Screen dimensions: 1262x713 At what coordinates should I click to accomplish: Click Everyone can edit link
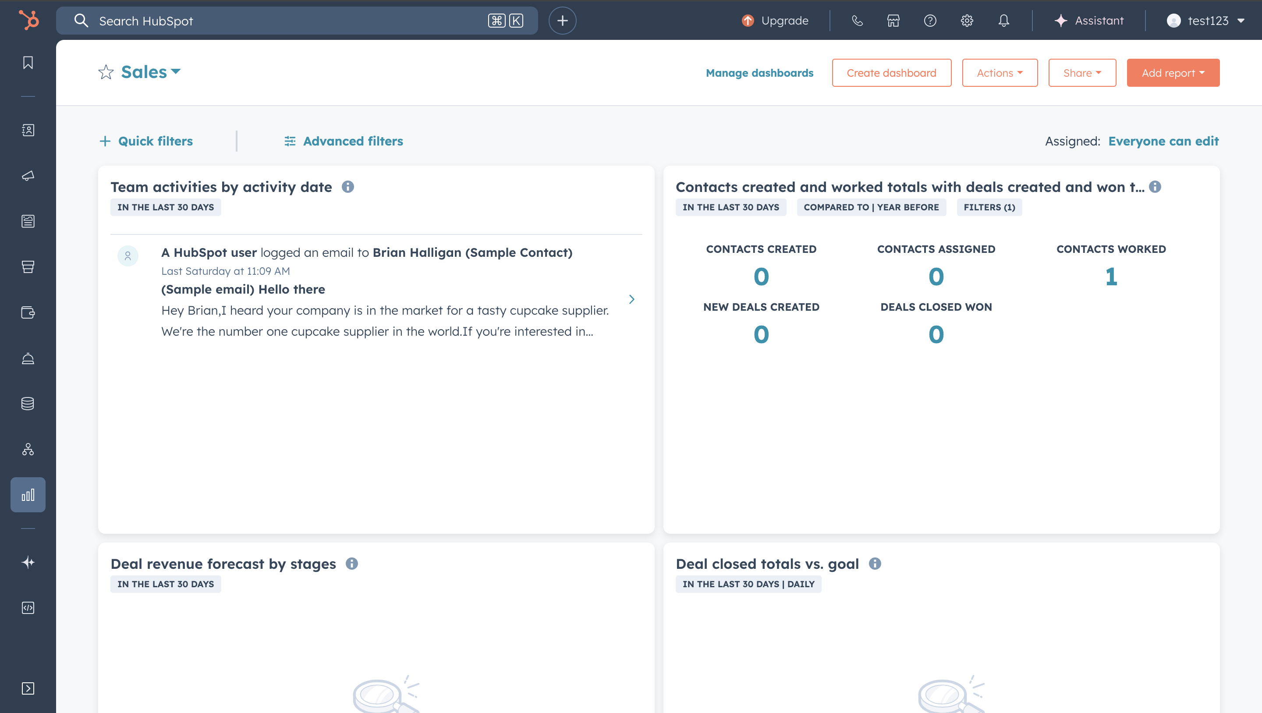pyautogui.click(x=1163, y=141)
